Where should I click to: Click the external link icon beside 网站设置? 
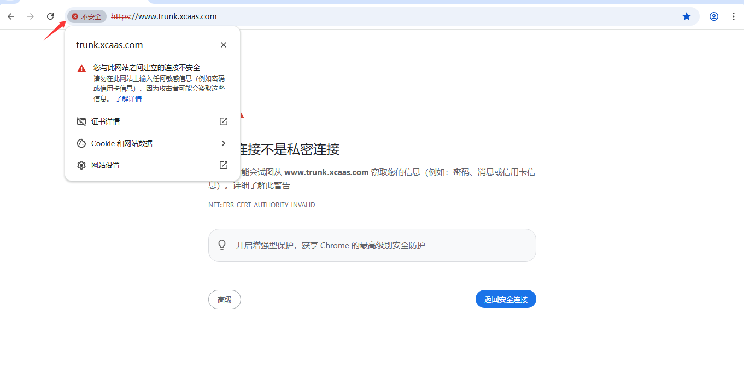click(x=224, y=165)
